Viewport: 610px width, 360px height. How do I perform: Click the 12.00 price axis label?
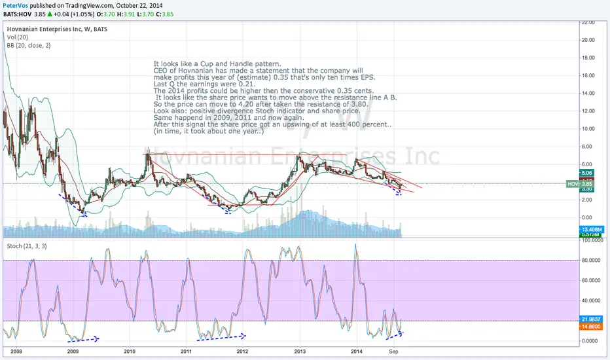point(588,111)
